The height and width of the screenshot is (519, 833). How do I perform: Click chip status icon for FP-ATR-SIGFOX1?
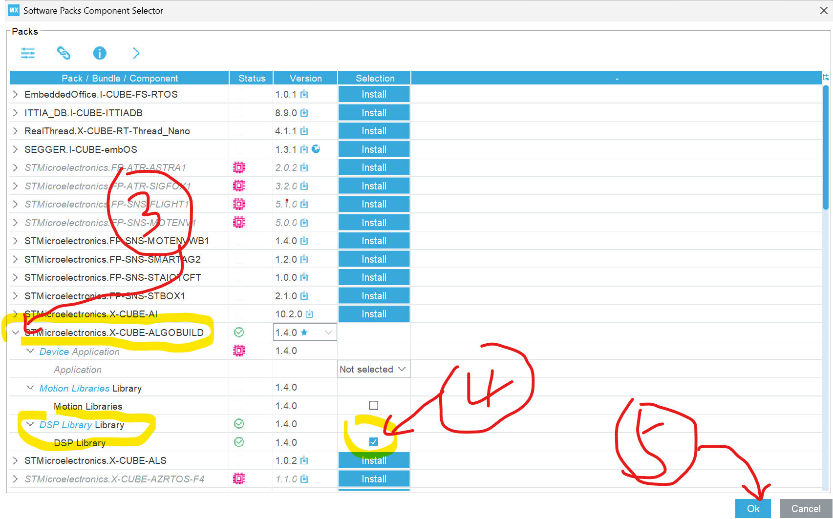(x=239, y=186)
